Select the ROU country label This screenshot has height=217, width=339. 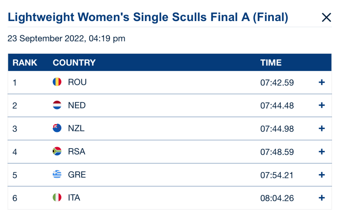point(77,82)
